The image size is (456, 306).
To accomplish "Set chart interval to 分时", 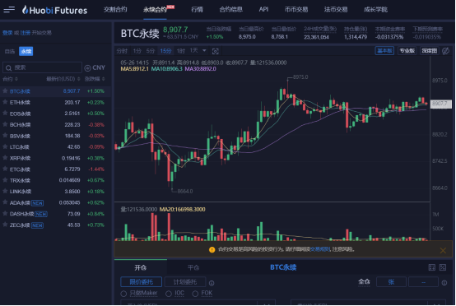I will point(122,51).
